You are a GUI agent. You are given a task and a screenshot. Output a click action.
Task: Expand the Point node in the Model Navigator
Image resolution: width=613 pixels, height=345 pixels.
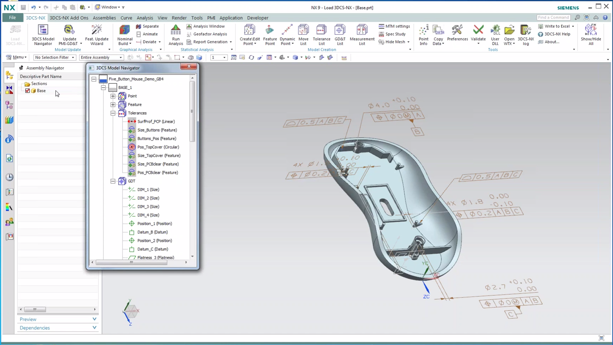coord(113,96)
